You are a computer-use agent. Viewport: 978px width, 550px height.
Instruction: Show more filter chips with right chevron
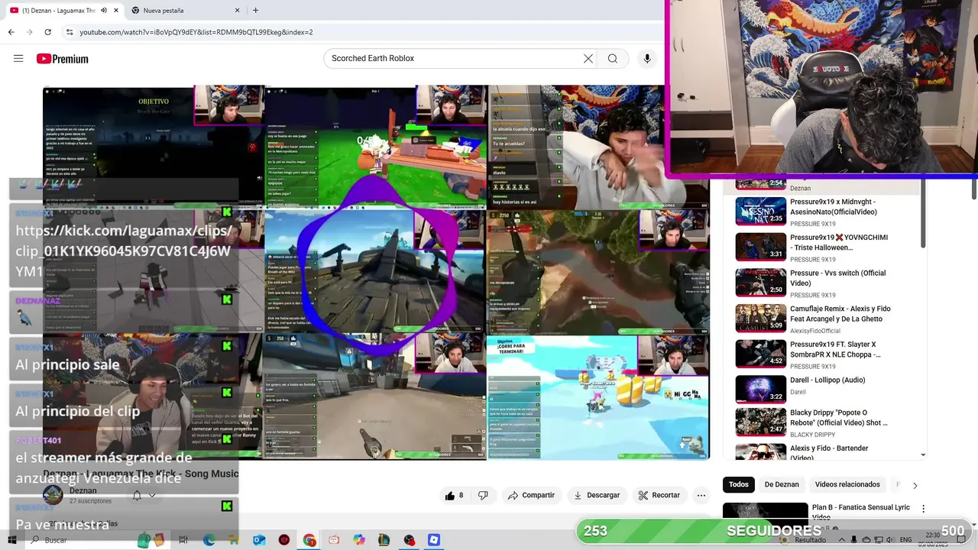(x=915, y=485)
